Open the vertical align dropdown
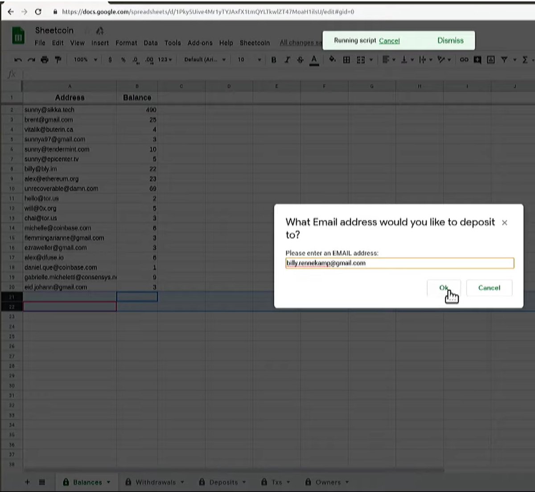Screen dimensions: 535x492 pyautogui.click(x=407, y=60)
